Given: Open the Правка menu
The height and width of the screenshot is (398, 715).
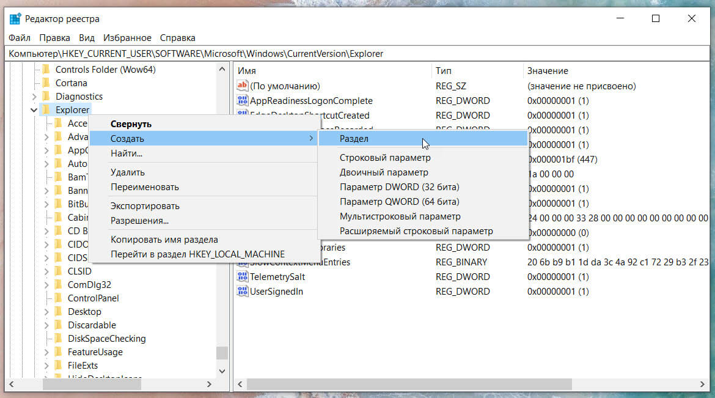Looking at the screenshot, I should (x=55, y=38).
